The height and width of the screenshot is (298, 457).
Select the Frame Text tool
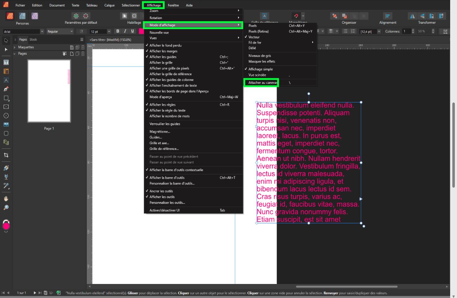tap(6, 63)
